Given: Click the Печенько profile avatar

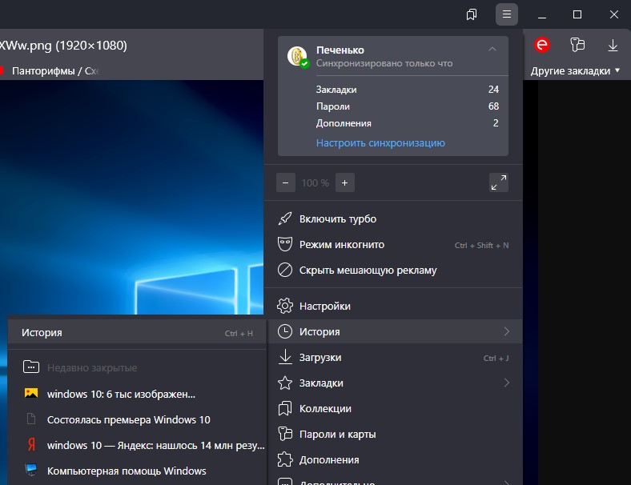Looking at the screenshot, I should coord(297,56).
